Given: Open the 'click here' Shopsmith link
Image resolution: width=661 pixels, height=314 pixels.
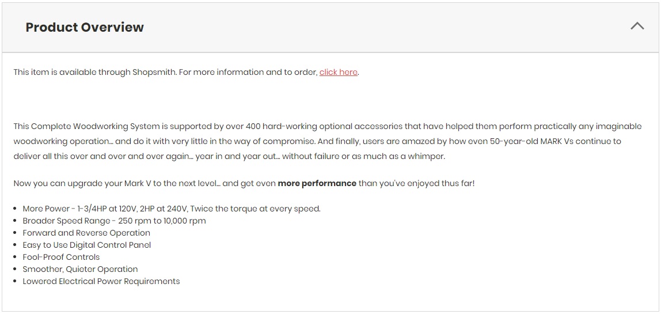Looking at the screenshot, I should pyautogui.click(x=338, y=72).
